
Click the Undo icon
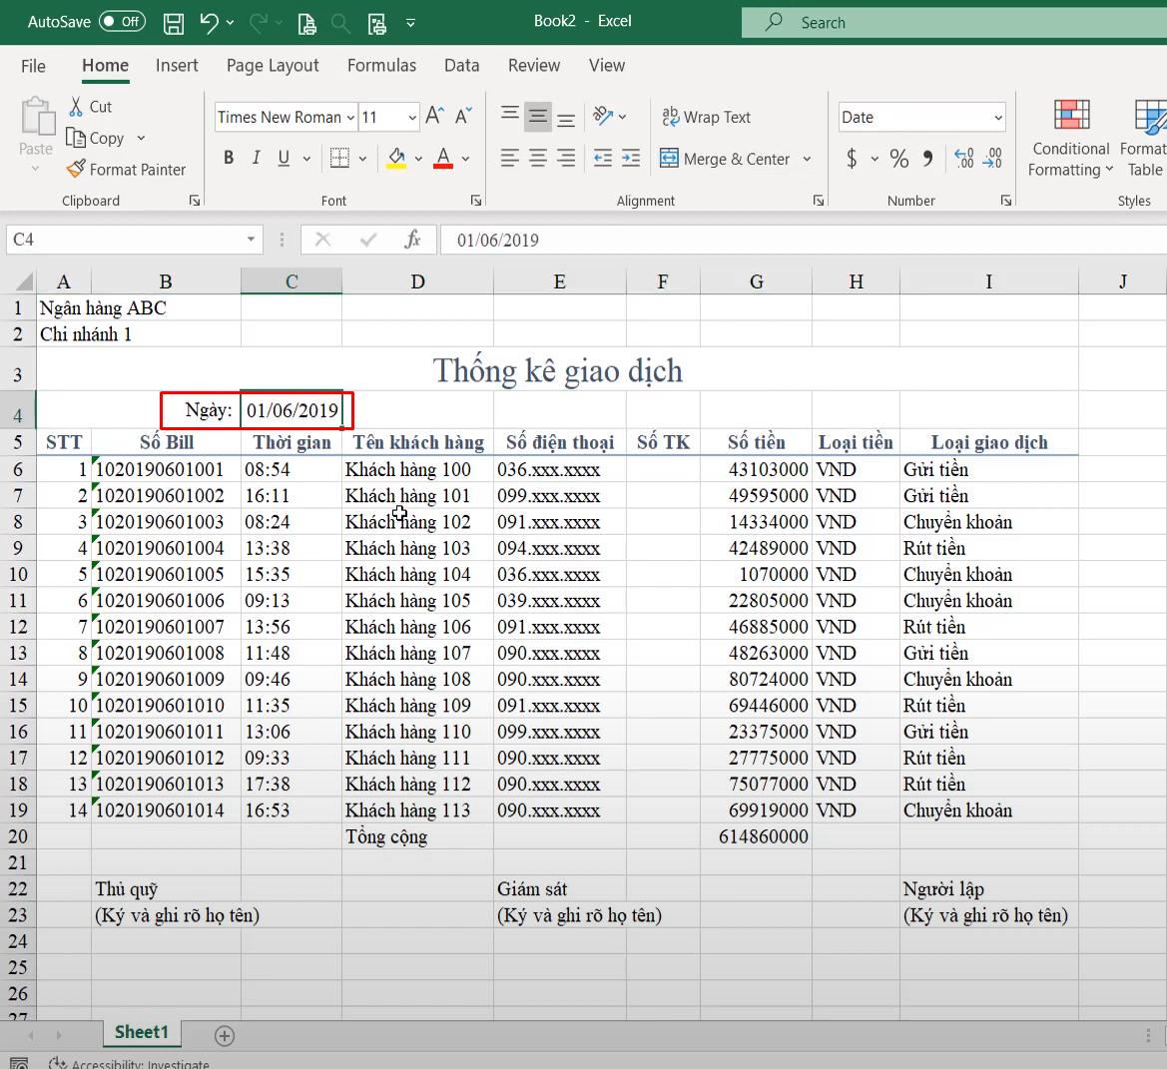(210, 23)
